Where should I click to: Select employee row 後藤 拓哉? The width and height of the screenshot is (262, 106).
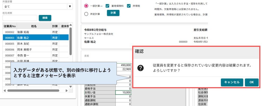pos(36,32)
